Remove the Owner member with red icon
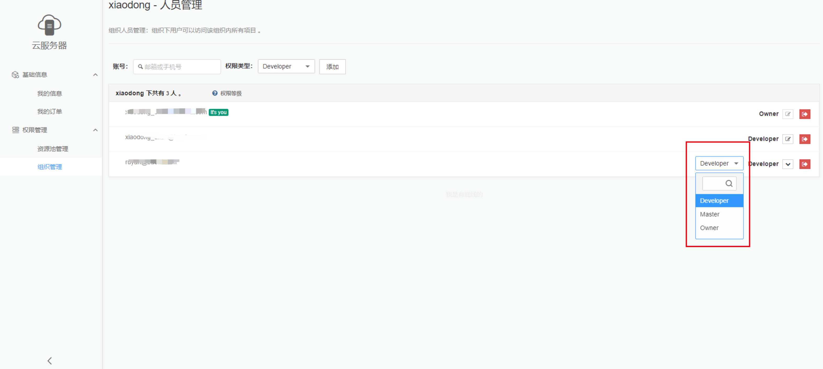Image resolution: width=823 pixels, height=369 pixels. pos(805,114)
